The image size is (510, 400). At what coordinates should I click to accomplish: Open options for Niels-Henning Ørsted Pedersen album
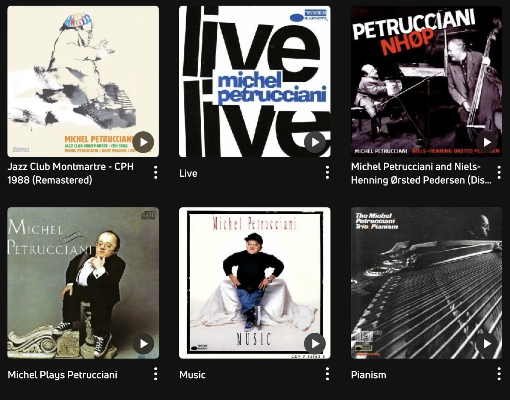click(499, 173)
